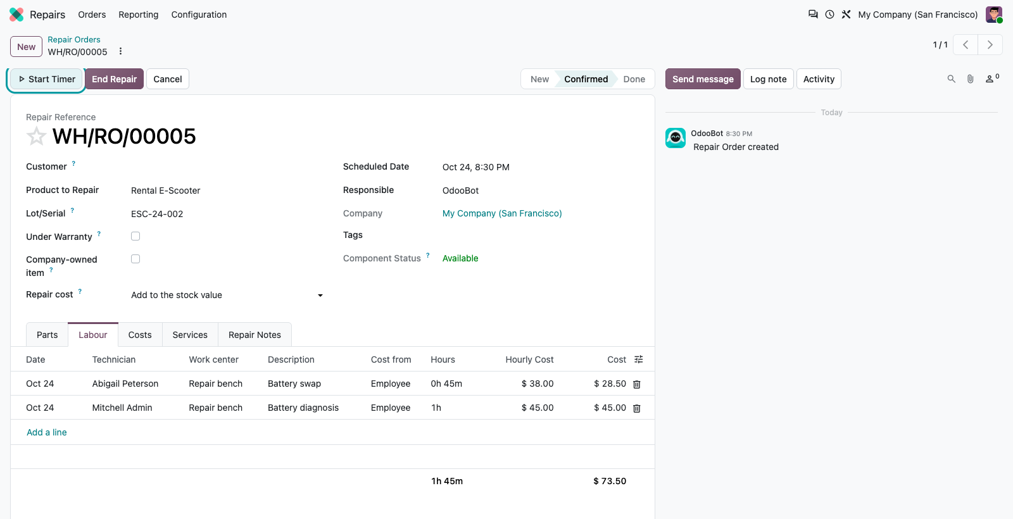Viewport: 1013px width, 519px height.
Task: Go to the next record arrow
Action: point(990,45)
